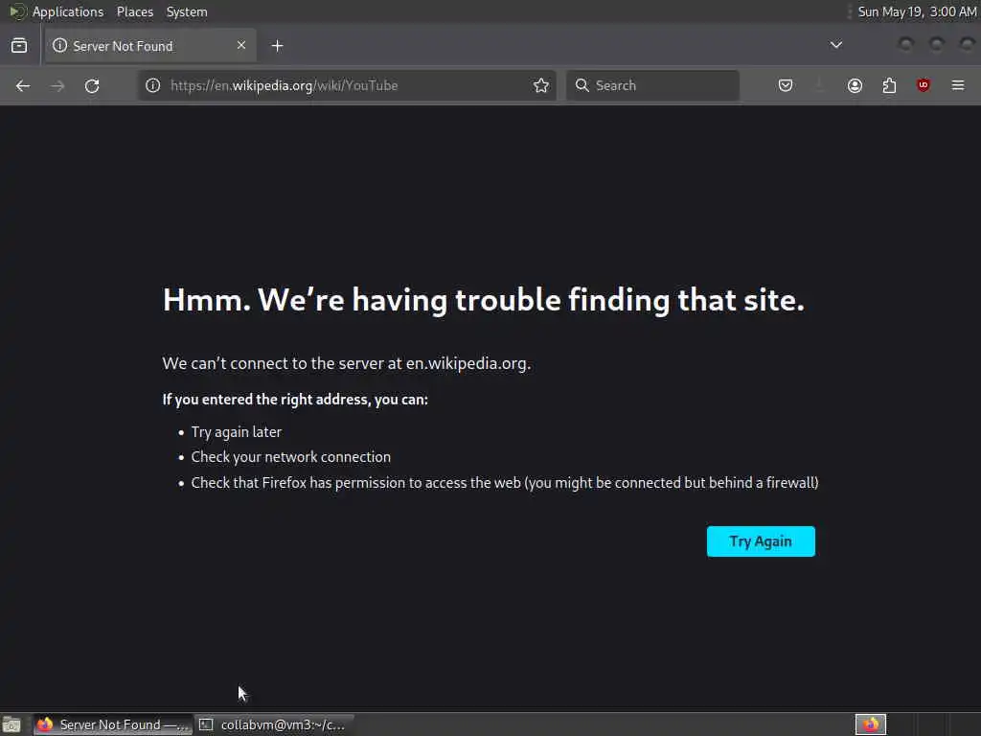Open site information icon in address bar
The width and height of the screenshot is (981, 736).
point(152,85)
